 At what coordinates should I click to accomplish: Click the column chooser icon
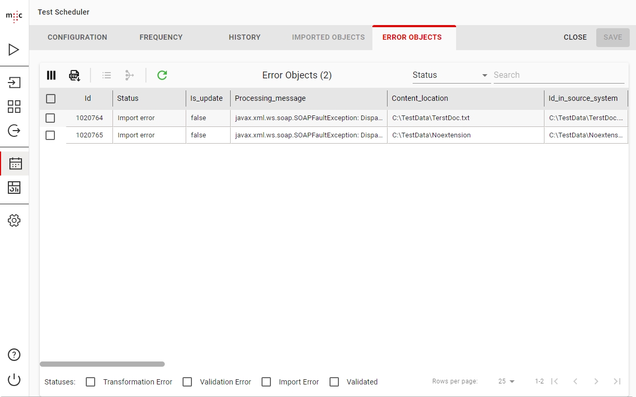pyautogui.click(x=51, y=75)
